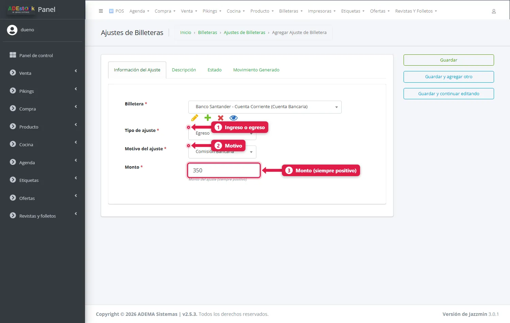Click the Guardar button
The image size is (510, 323).
[x=449, y=60]
